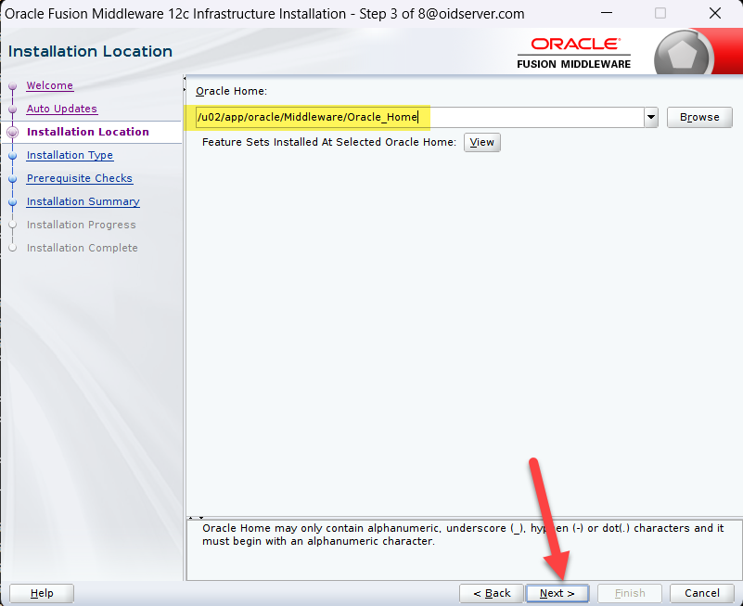Image resolution: width=743 pixels, height=606 pixels.
Task: Collapse the left navigation pane splitter arrow
Action: tap(186, 80)
